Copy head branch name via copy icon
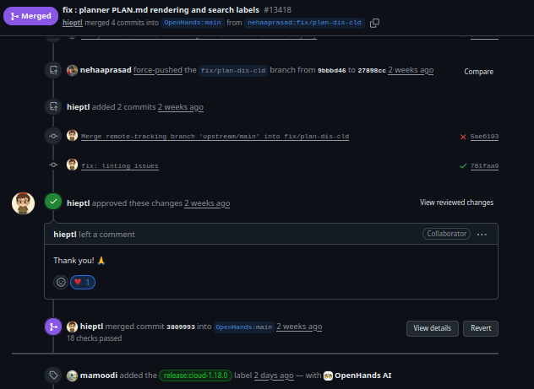 [x=374, y=23]
